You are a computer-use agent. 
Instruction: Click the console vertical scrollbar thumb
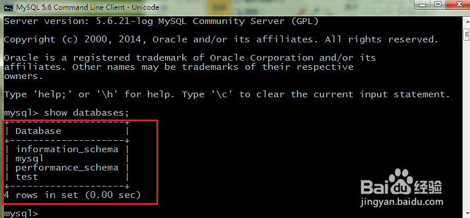tap(467, 34)
